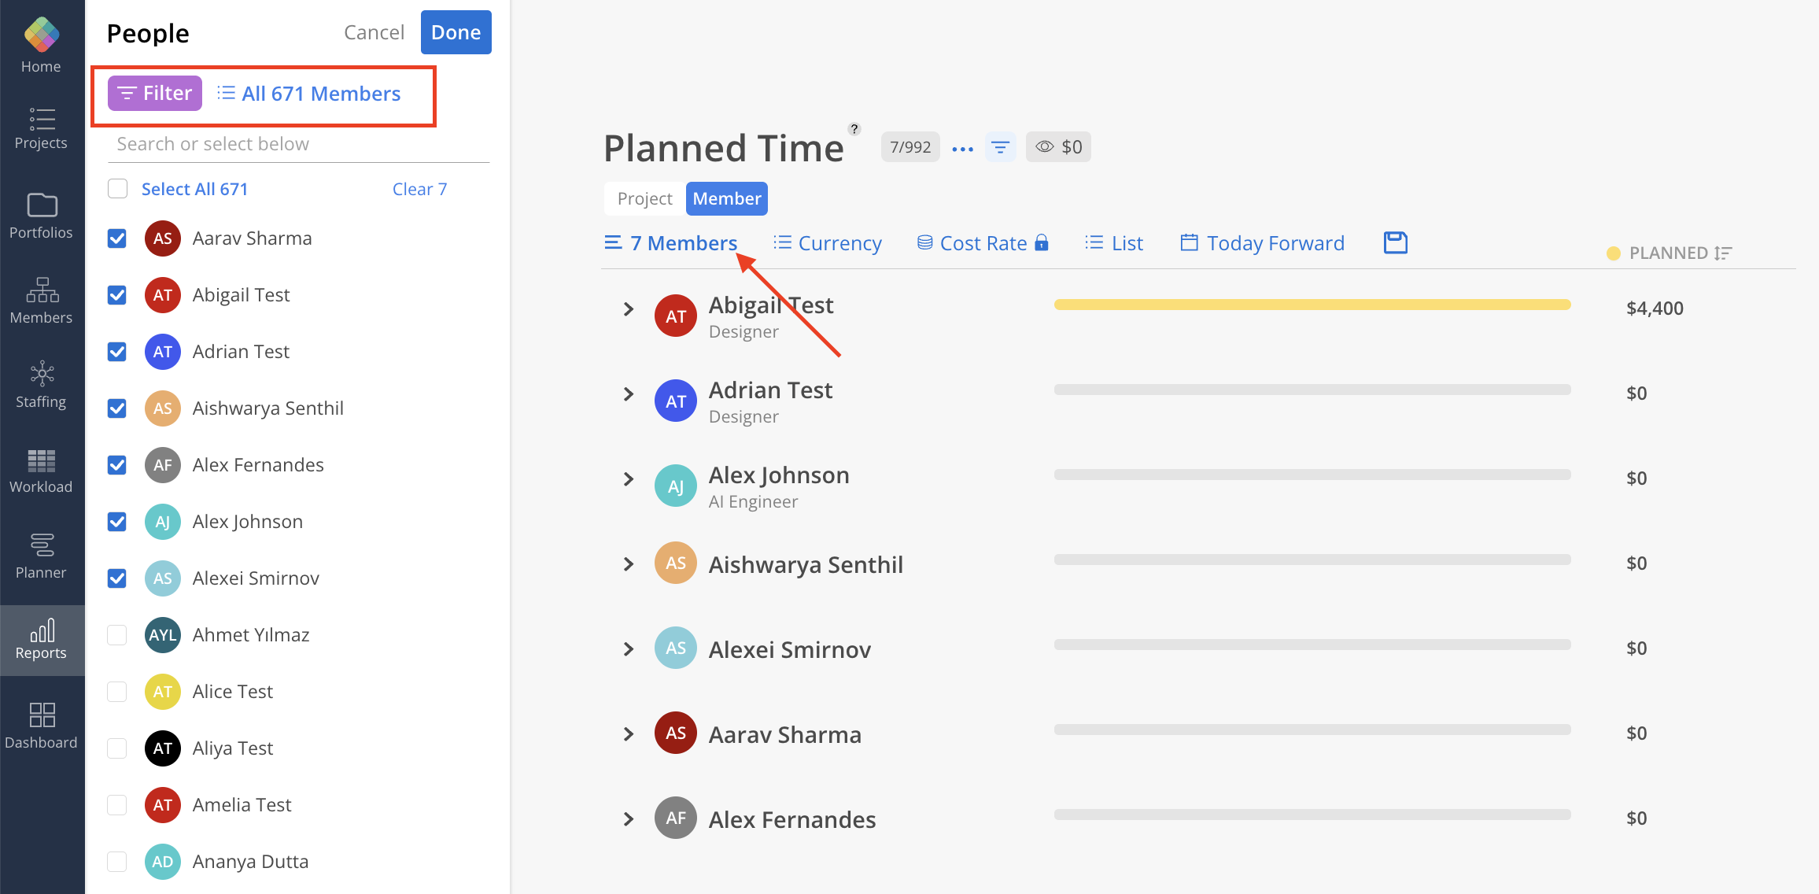Tick the Select All 671 checkbox
The width and height of the screenshot is (1819, 894).
(117, 189)
